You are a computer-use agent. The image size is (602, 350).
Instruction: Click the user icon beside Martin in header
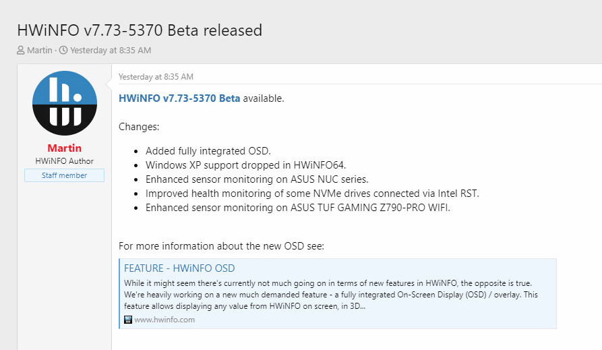click(x=21, y=51)
